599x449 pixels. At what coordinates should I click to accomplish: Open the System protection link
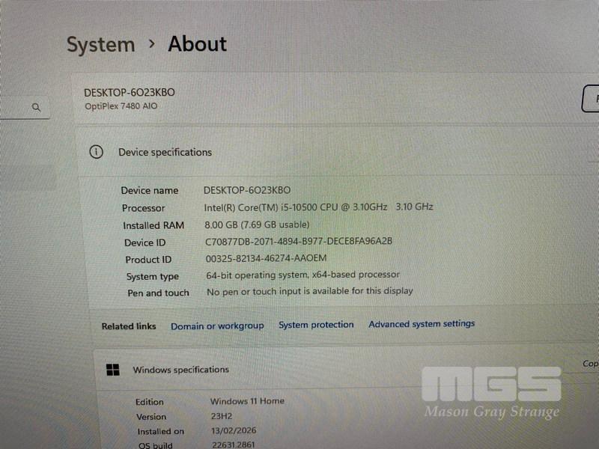point(316,325)
